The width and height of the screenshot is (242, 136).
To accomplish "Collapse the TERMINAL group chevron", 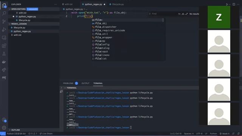I will [x=65, y=88].
